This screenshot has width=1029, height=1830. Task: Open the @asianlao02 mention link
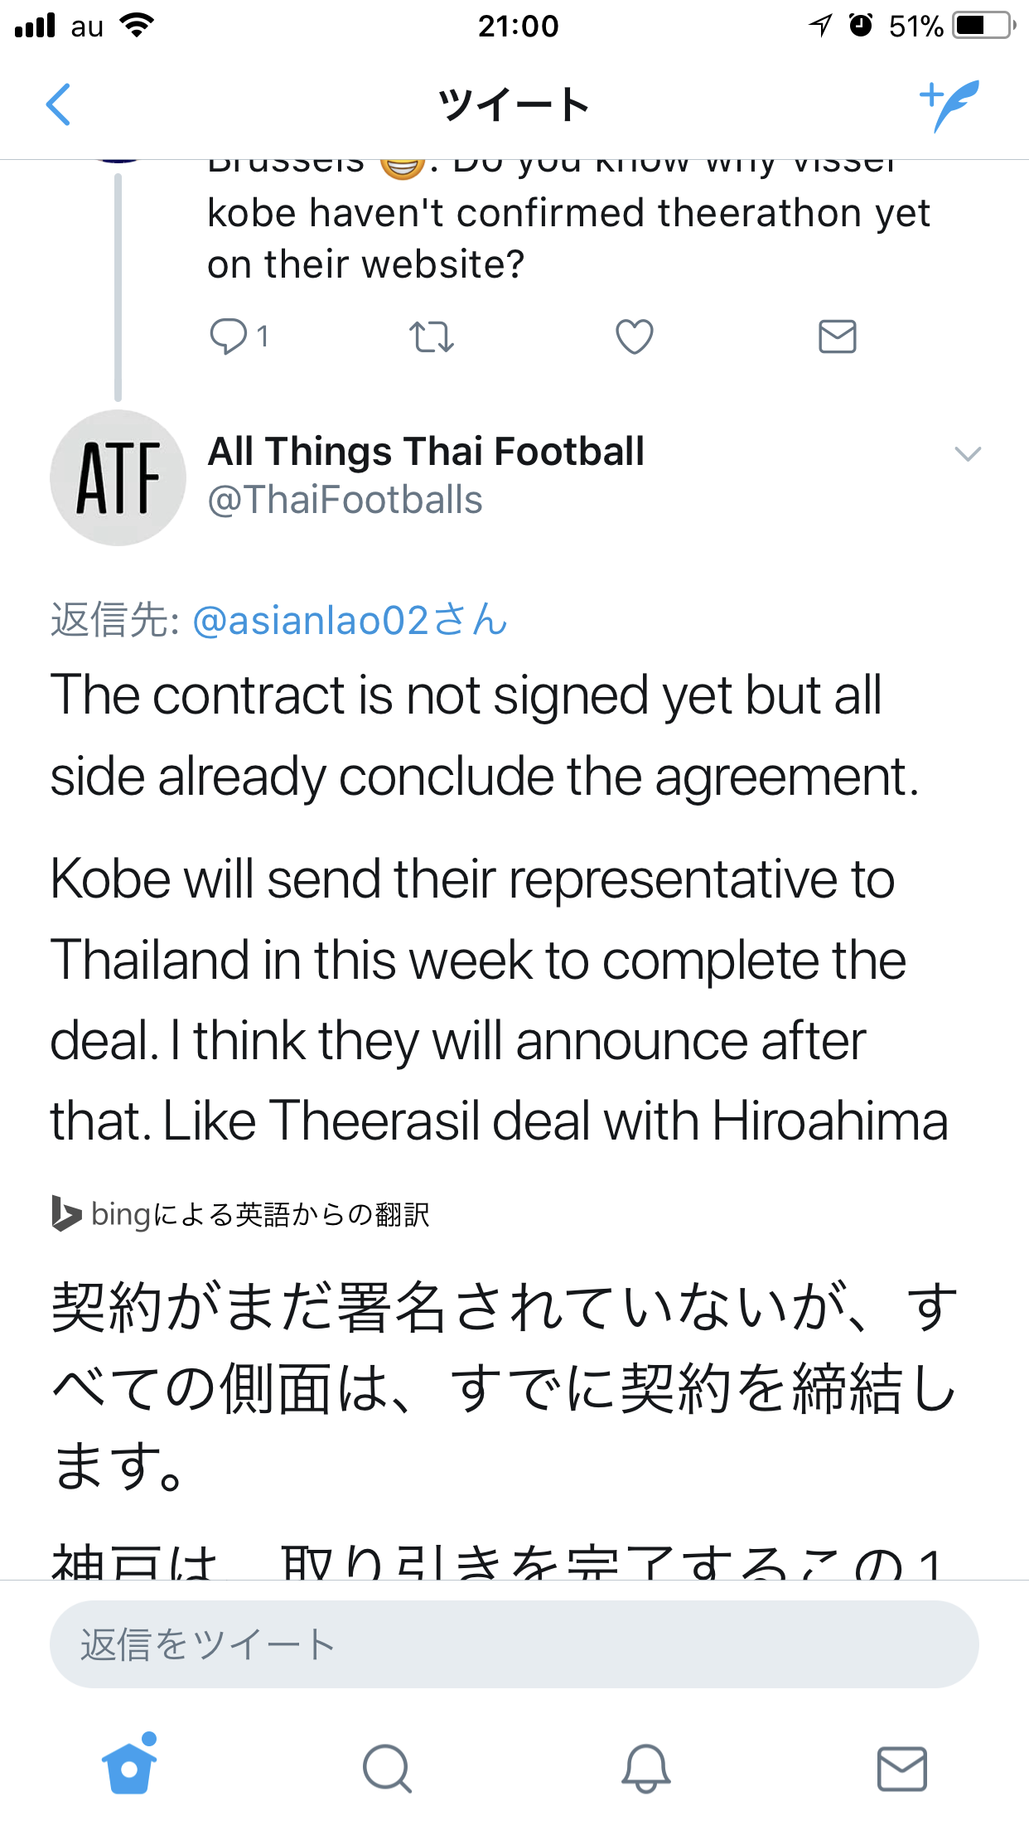tap(350, 621)
